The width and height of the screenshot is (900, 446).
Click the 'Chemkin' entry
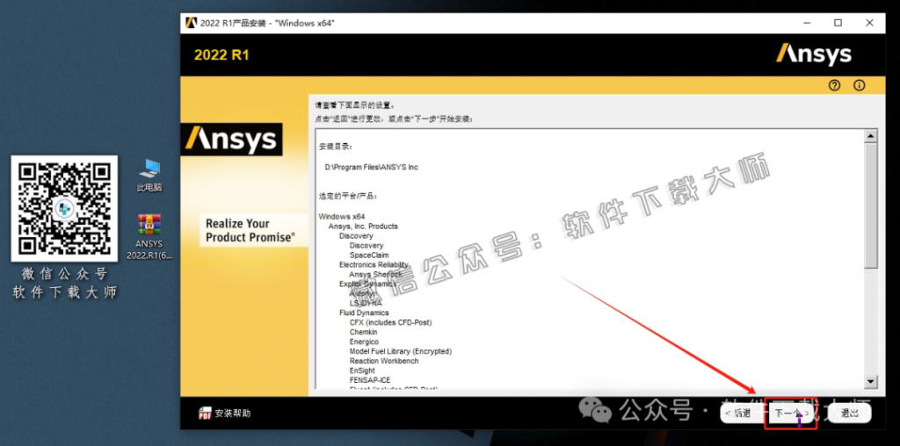363,333
